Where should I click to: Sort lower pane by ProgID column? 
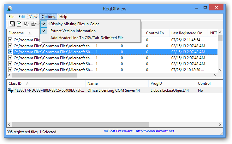(172, 84)
